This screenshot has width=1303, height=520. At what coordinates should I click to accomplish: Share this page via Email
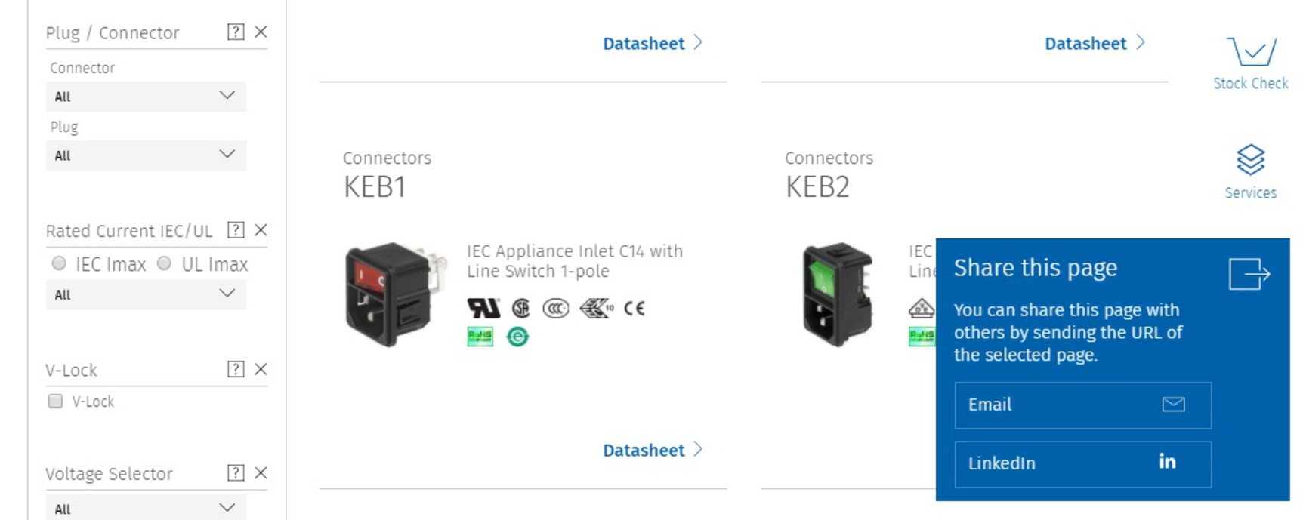point(1082,405)
